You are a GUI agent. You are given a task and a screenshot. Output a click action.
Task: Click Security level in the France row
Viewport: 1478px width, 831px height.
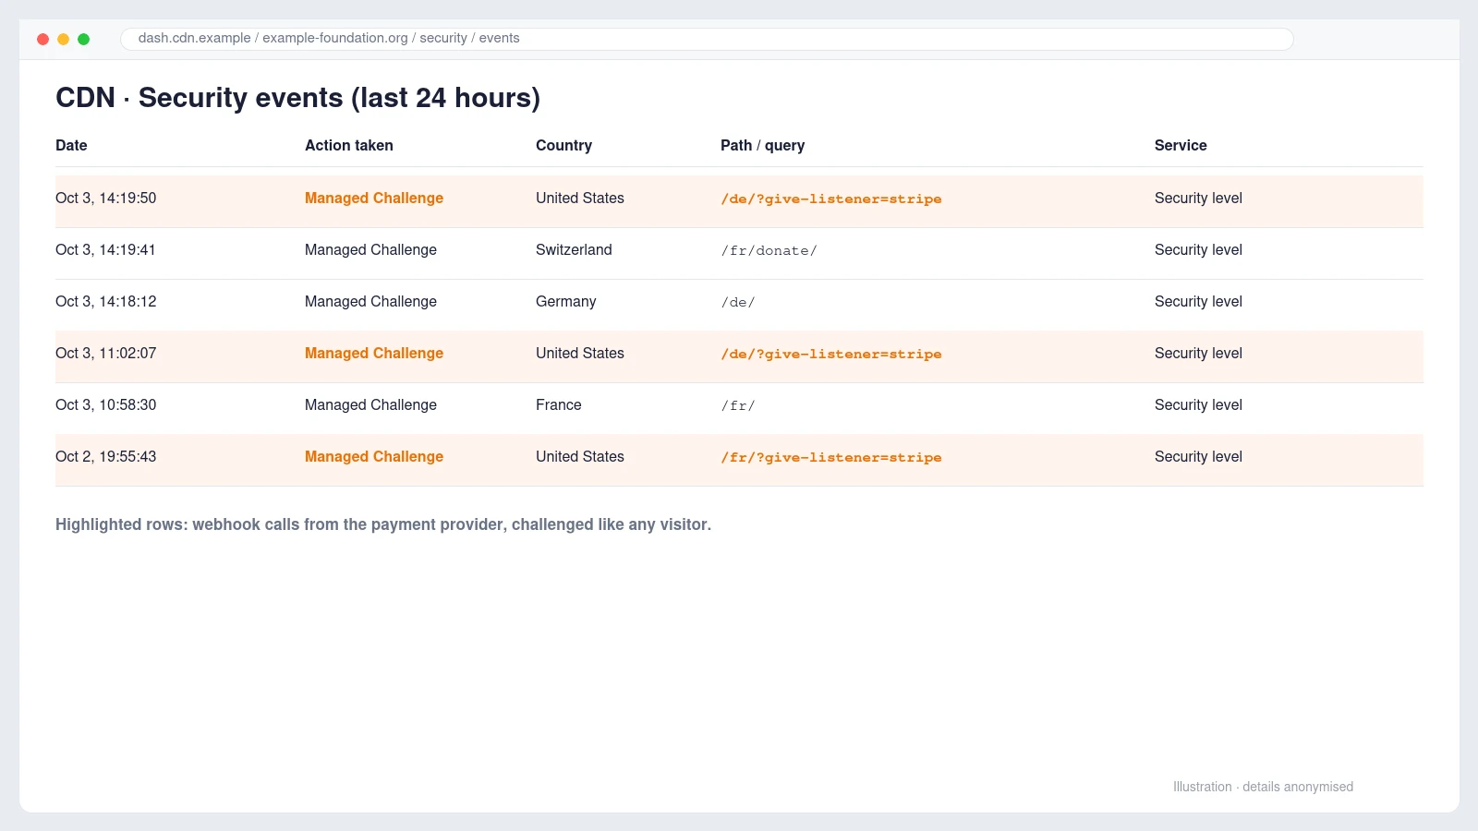(x=1198, y=404)
